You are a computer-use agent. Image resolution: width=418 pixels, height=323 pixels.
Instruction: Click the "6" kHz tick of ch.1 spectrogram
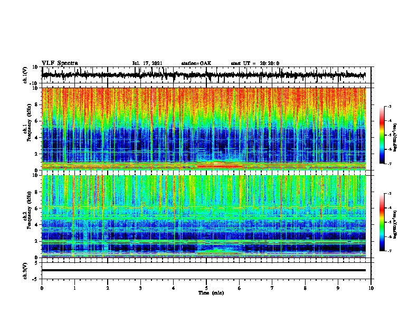click(36, 121)
